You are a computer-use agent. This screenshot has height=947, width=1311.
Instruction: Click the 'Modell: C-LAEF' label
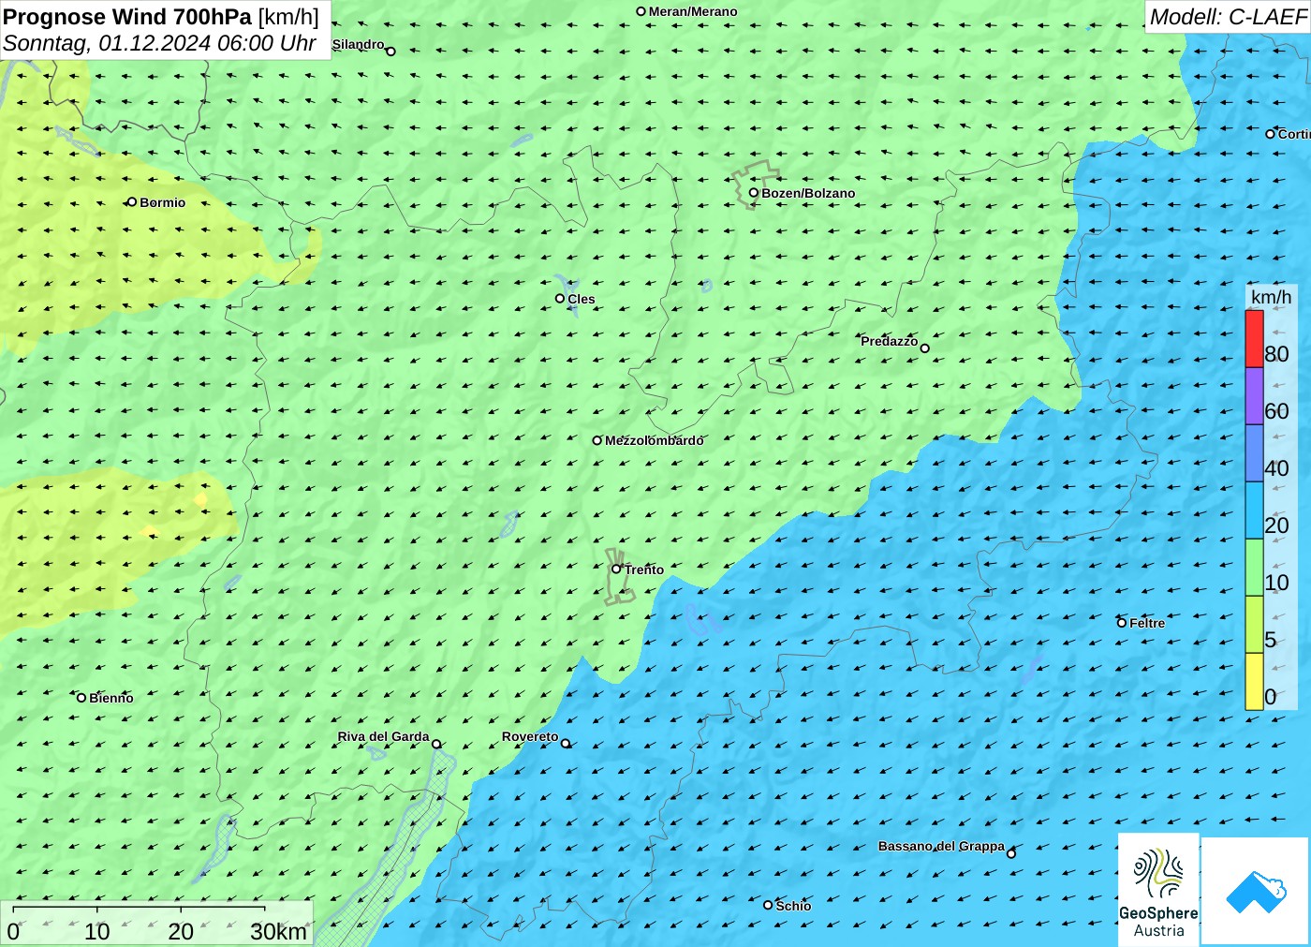(1228, 17)
